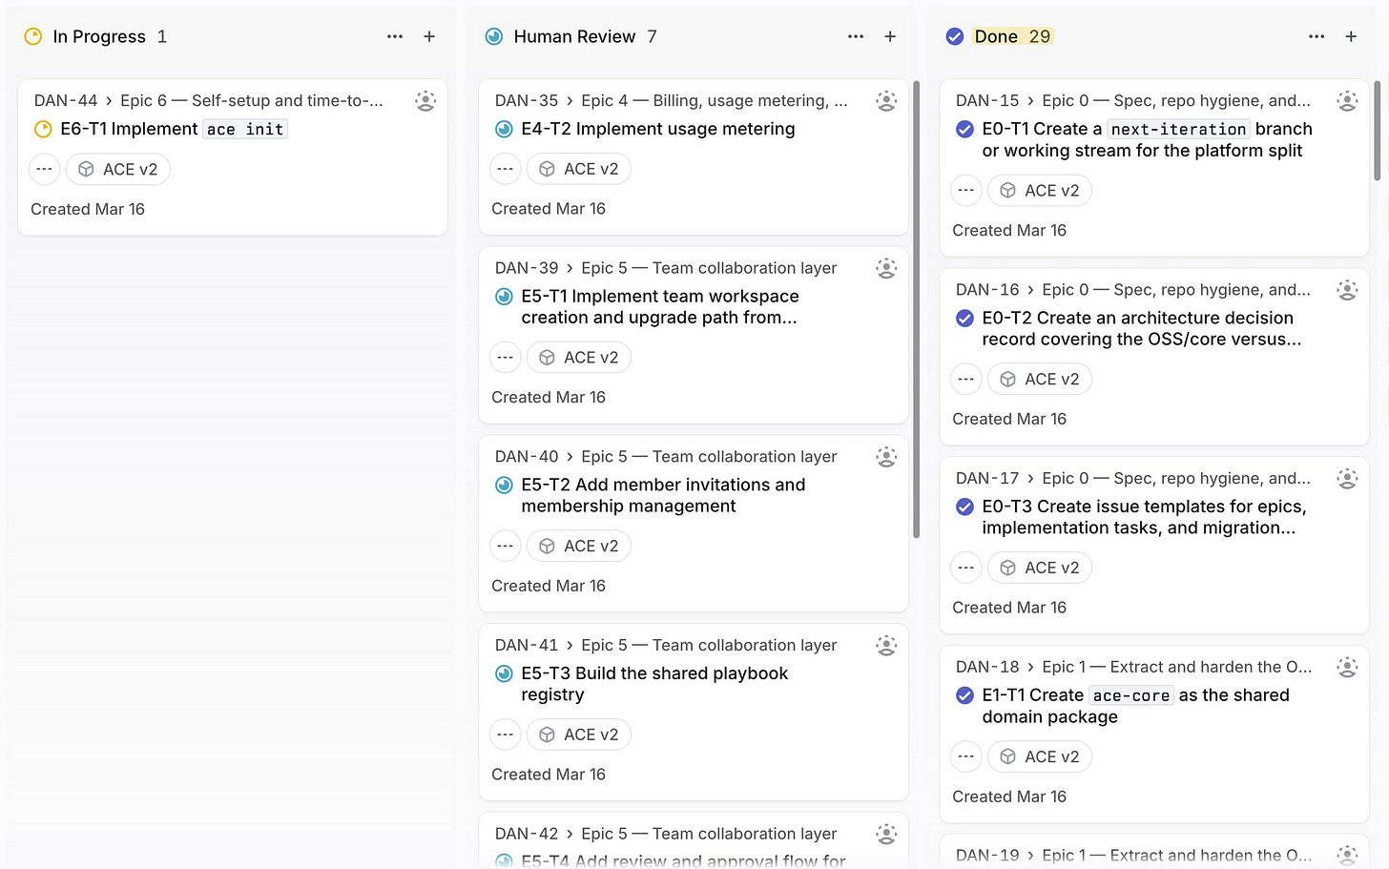Click review status icon on E4-T2 issue
Viewport: 1389px width, 869px height.
click(x=504, y=129)
